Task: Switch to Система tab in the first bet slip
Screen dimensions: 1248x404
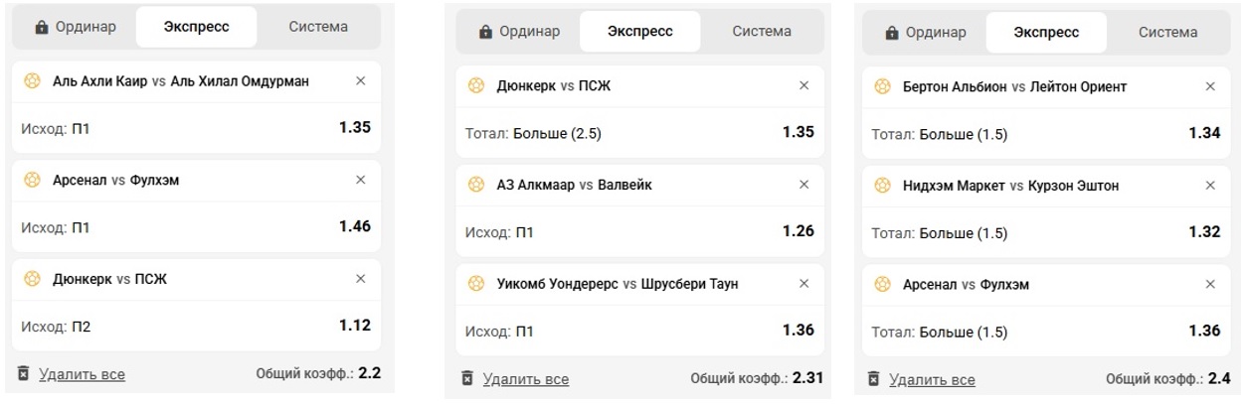Action: [318, 27]
